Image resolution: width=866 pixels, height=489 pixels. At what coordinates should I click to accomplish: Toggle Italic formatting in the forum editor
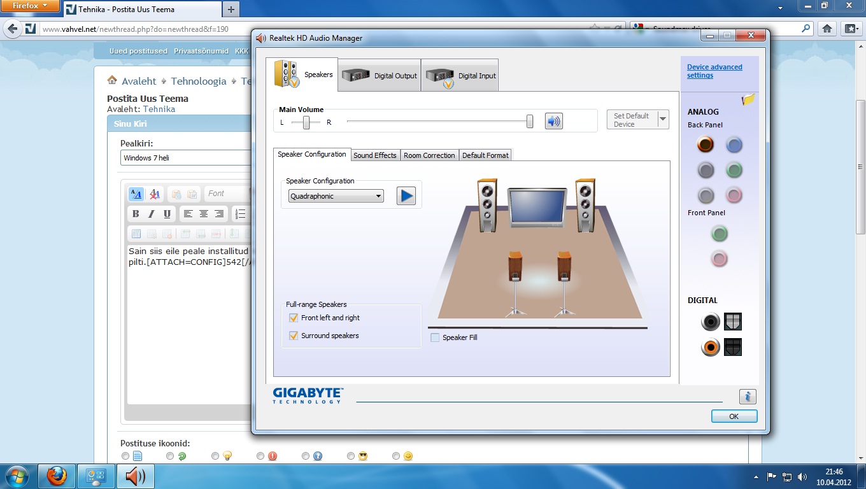(x=152, y=214)
